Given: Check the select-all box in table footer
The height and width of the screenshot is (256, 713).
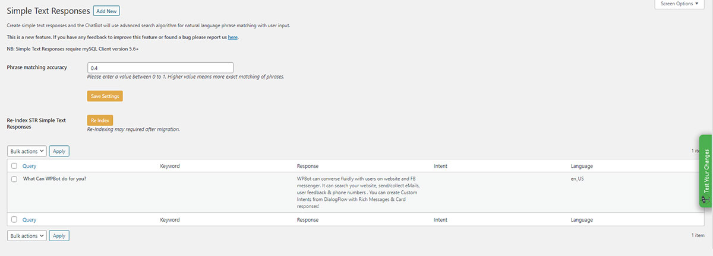Looking at the screenshot, I should [14, 219].
